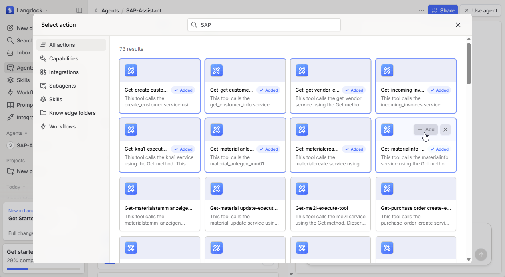Go back using the breadcrumb chevron
505x277 pixels.
pyautogui.click(x=96, y=10)
